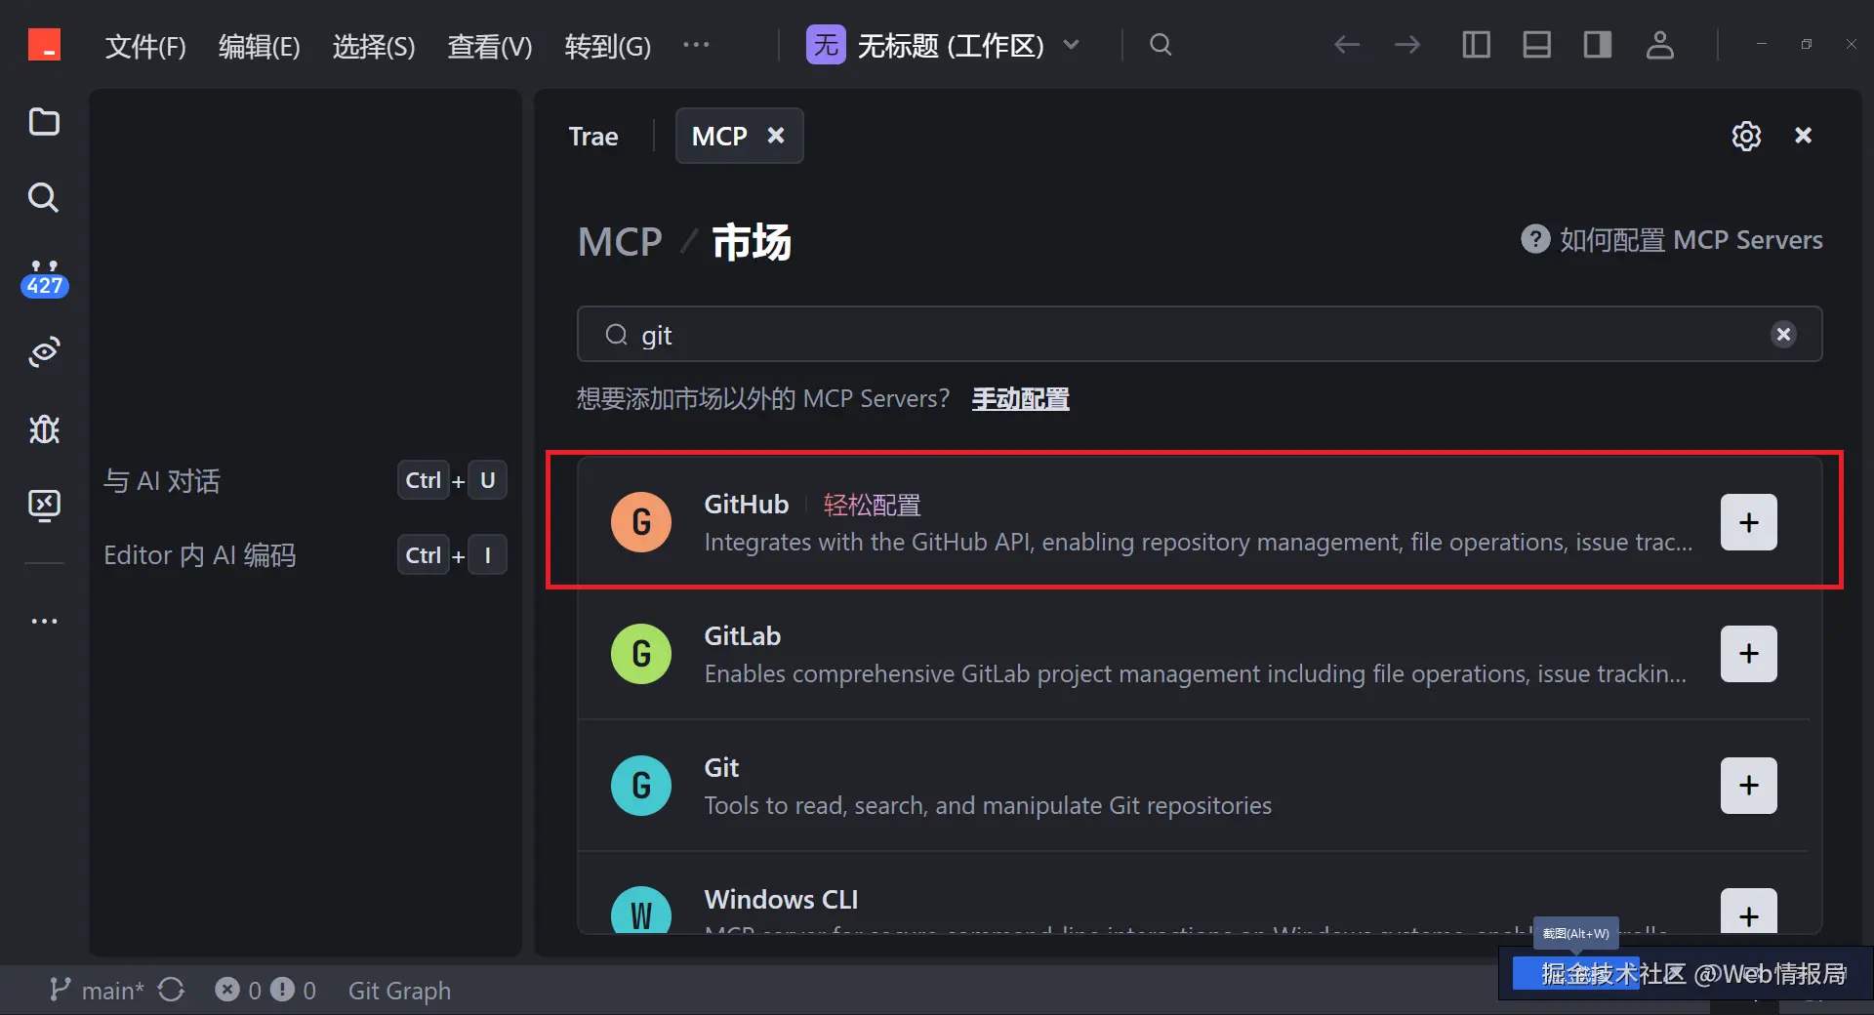Open the 查看 menu

[x=489, y=46]
